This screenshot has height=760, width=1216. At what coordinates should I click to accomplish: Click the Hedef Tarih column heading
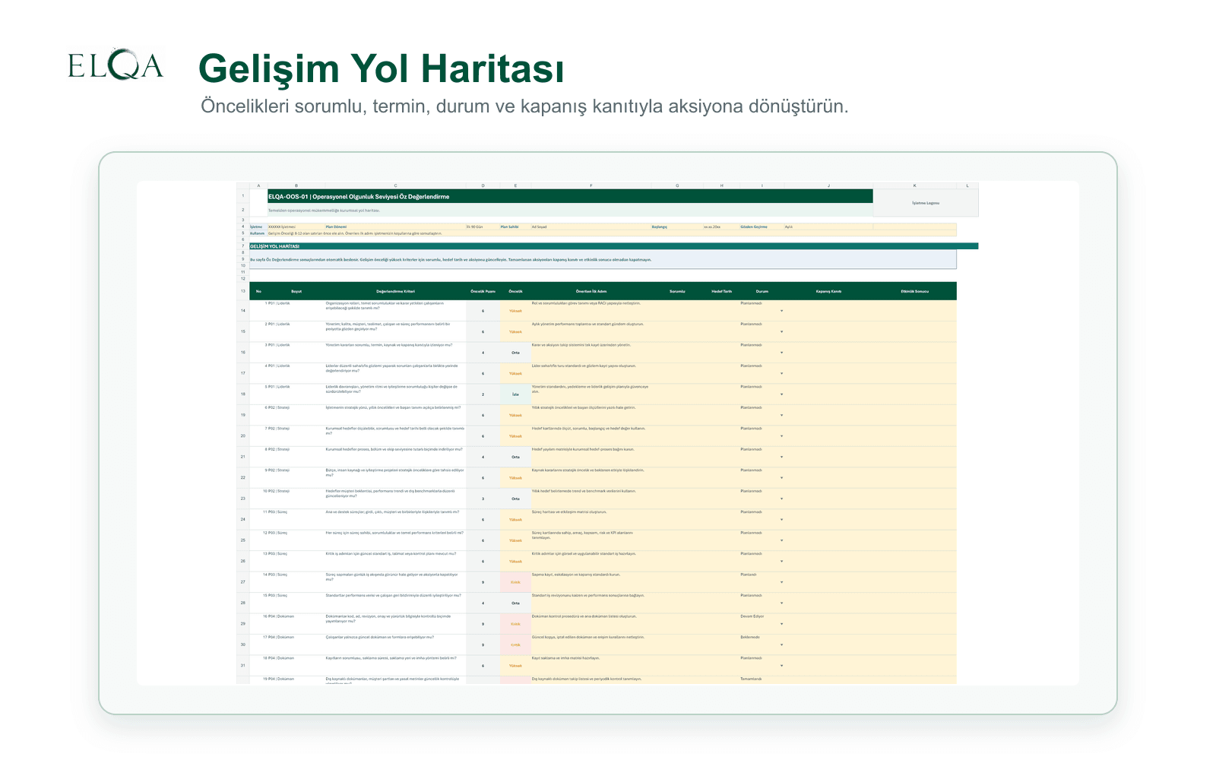[x=721, y=291]
